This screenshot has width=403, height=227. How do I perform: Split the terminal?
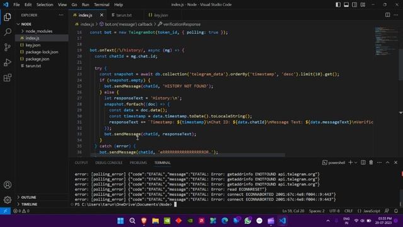363,163
